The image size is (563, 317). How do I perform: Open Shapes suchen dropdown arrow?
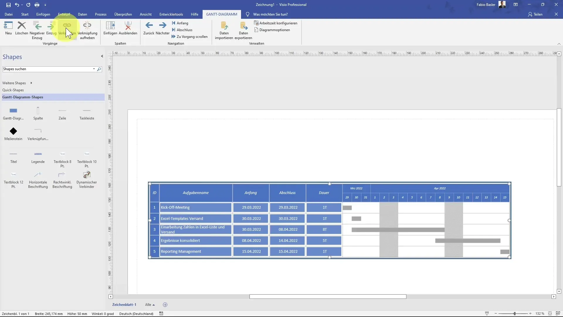coord(94,69)
